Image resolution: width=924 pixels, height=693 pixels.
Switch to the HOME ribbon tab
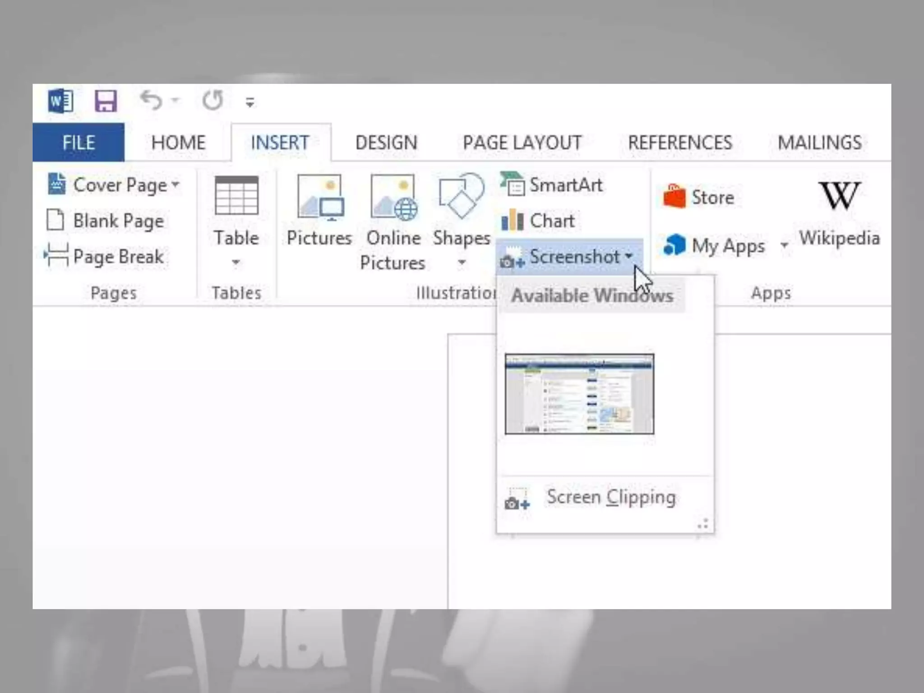coord(178,143)
